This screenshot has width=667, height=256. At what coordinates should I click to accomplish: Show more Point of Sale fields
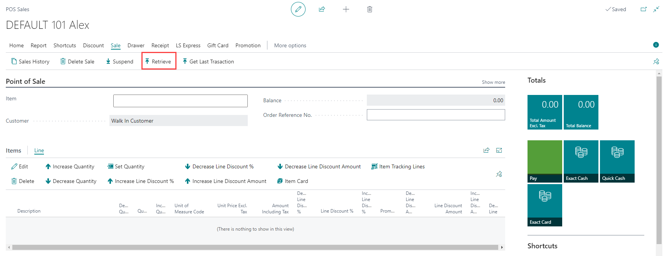[x=493, y=82]
